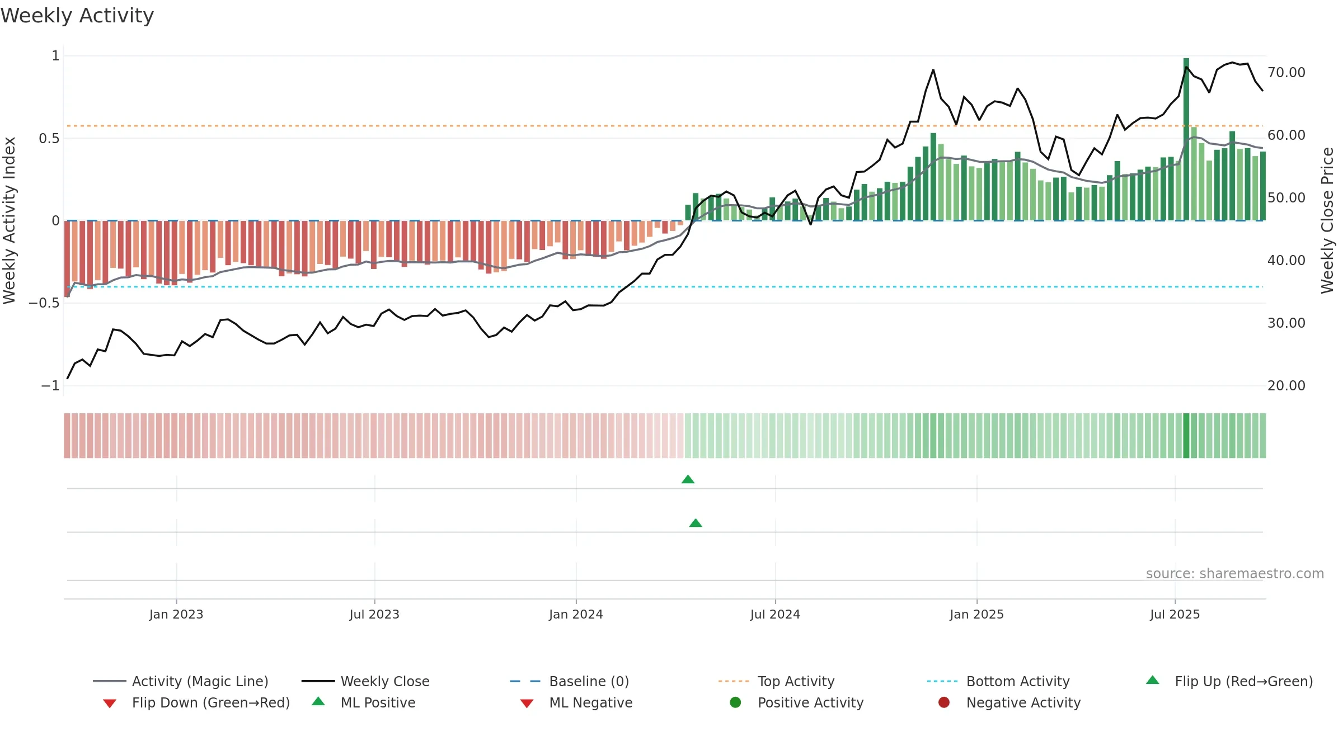This screenshot has height=755, width=1343.
Task: Click the green ML Positive legend triangle
Action: pos(318,701)
